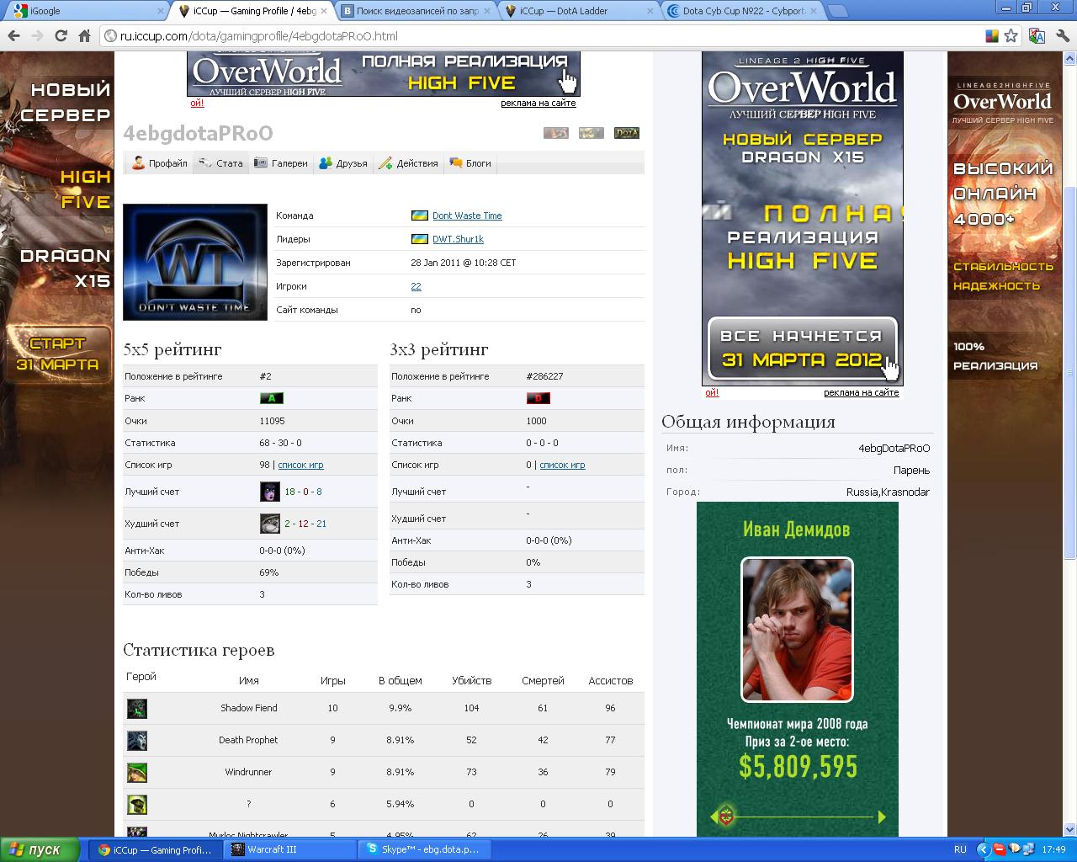Open the DWT.Shur1k leader profile link
This screenshot has height=862, width=1077.
tap(458, 239)
